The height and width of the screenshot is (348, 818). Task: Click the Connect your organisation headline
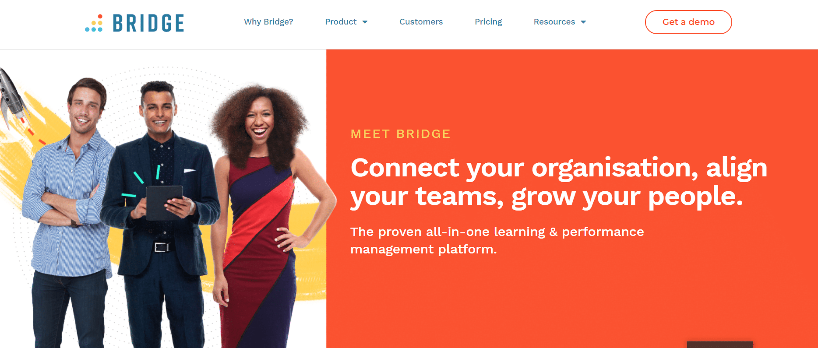coord(559,182)
